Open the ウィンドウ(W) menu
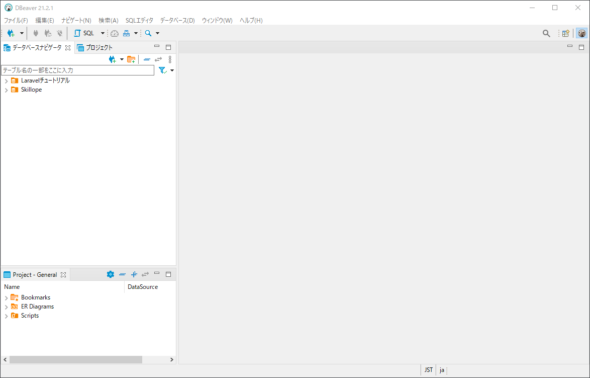Viewport: 590px width, 378px height. click(x=217, y=20)
